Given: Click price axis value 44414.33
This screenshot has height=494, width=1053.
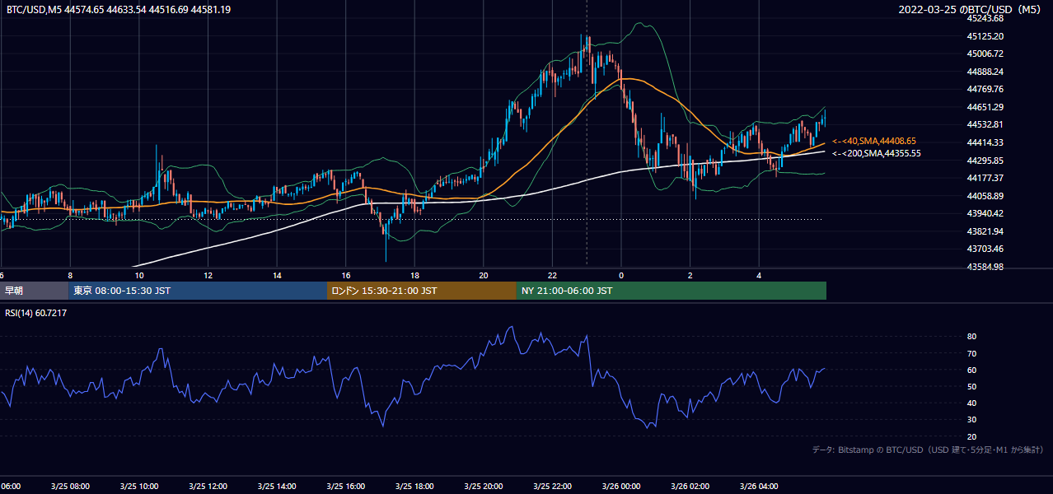Looking at the screenshot, I should [x=985, y=142].
